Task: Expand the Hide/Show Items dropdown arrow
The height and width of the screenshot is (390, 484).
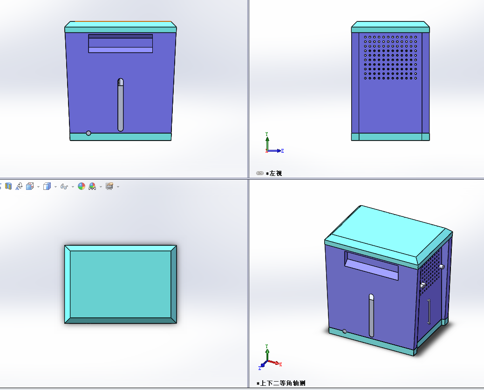Action: (73, 187)
